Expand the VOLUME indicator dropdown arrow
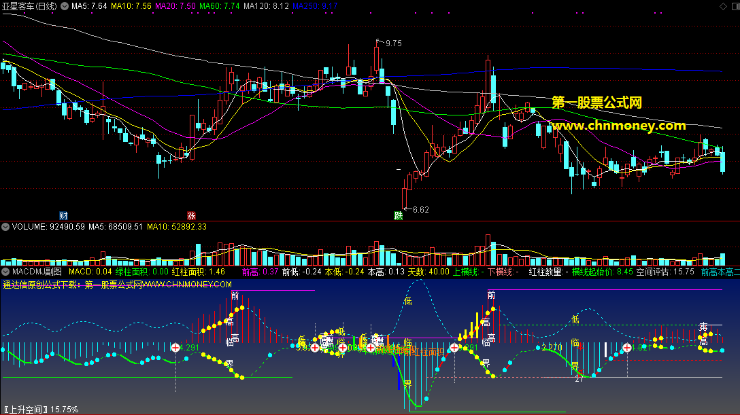The width and height of the screenshot is (740, 415). click(x=5, y=227)
